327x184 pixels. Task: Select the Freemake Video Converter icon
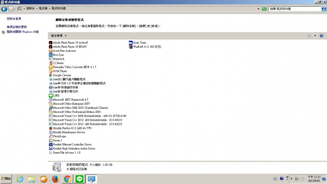tap(50, 67)
